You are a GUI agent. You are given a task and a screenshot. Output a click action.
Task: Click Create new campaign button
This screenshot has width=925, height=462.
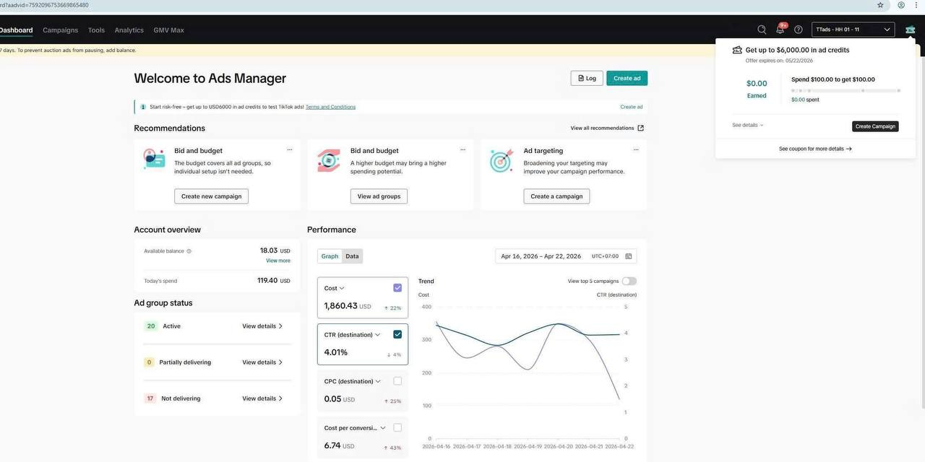(211, 196)
